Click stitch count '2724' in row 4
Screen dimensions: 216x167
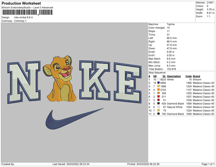pos(163,90)
